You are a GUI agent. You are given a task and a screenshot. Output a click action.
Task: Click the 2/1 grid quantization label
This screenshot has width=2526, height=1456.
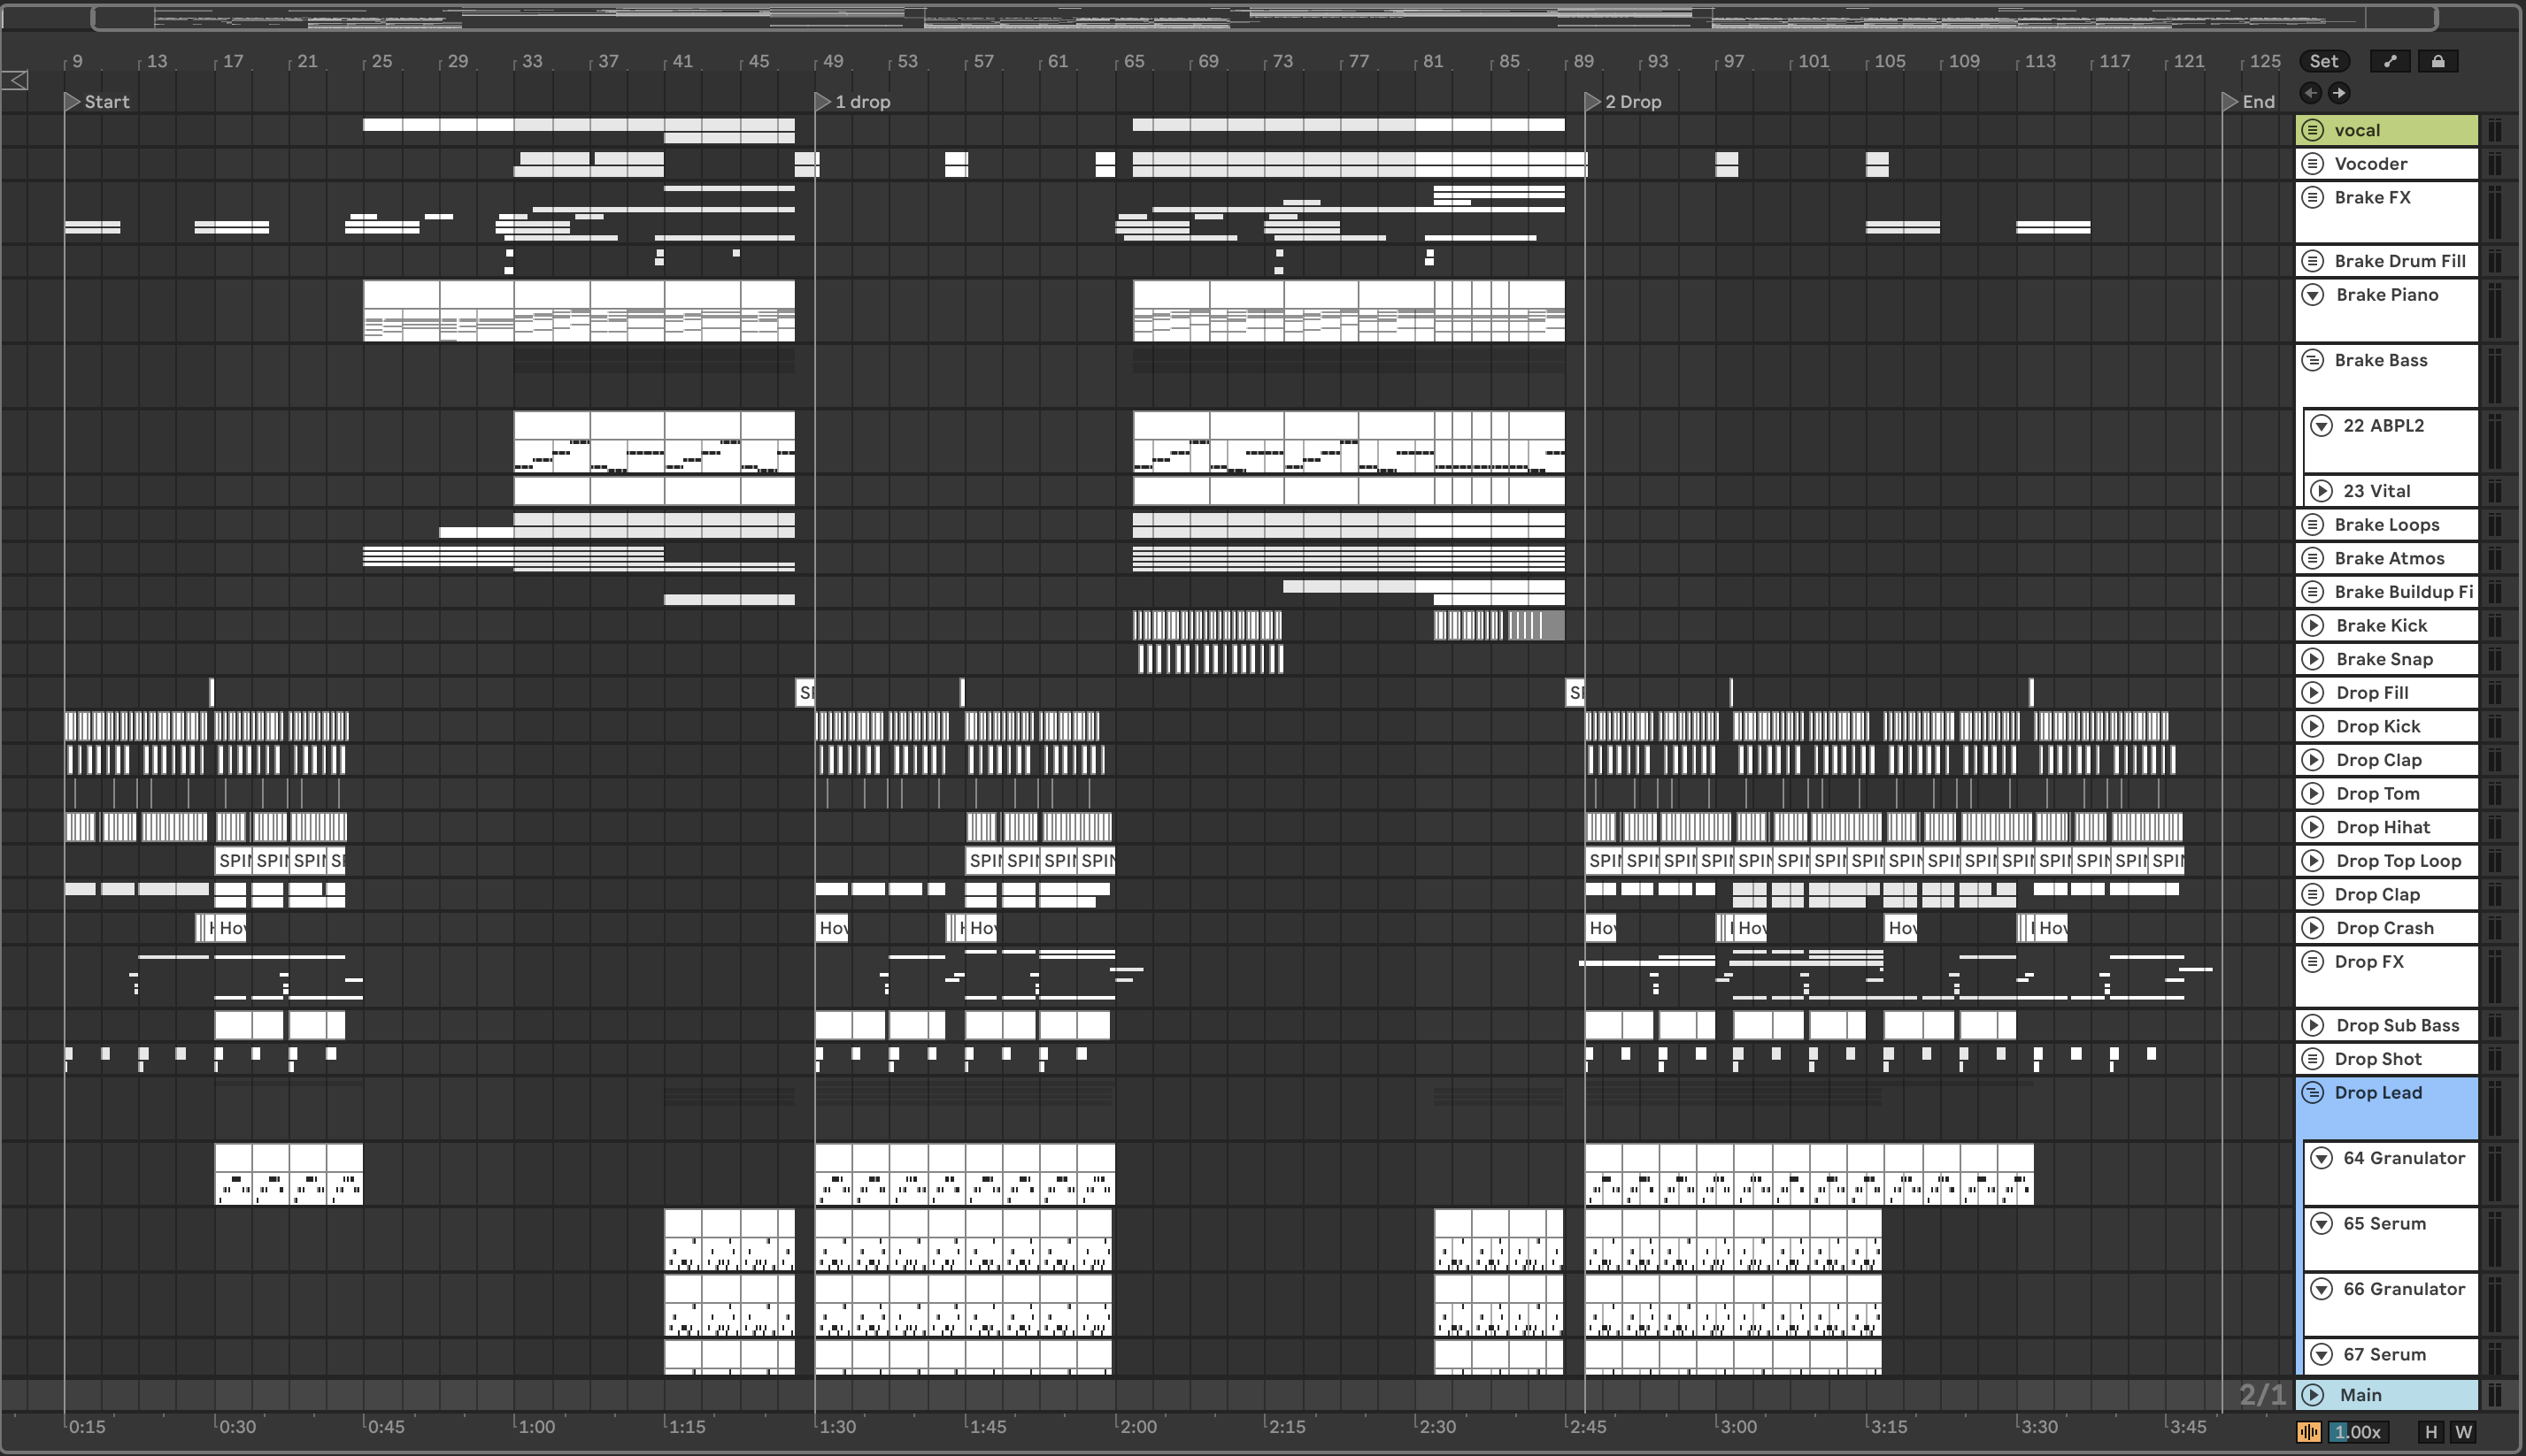tap(2262, 1394)
